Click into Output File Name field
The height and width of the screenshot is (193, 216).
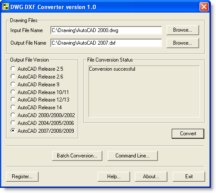click(x=106, y=43)
